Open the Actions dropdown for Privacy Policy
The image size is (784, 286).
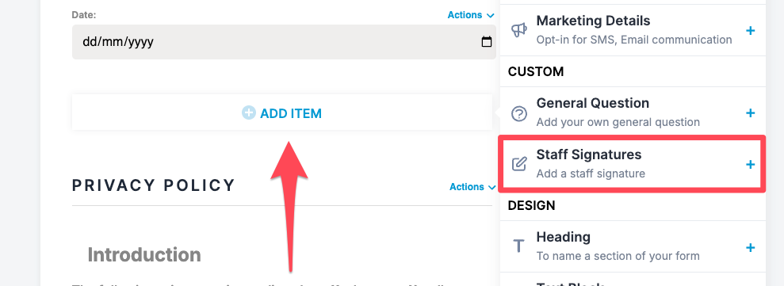[x=472, y=187]
